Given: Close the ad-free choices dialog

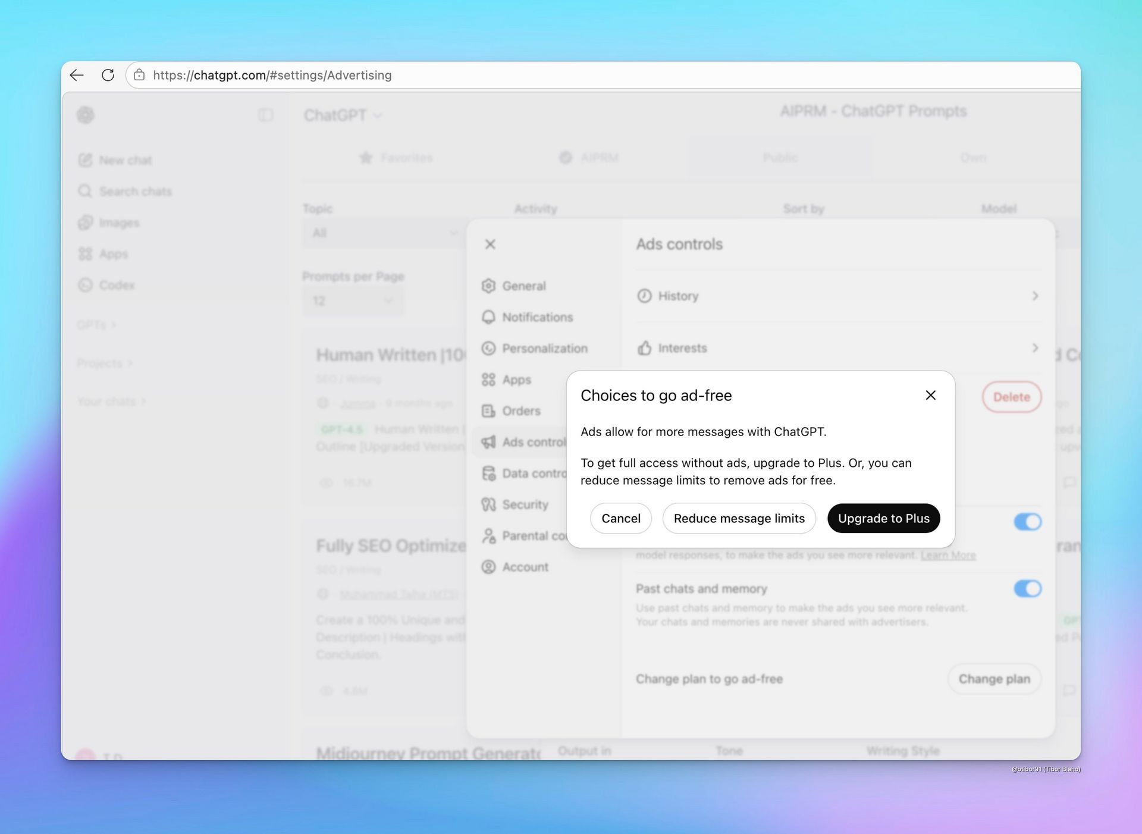Looking at the screenshot, I should pos(930,395).
